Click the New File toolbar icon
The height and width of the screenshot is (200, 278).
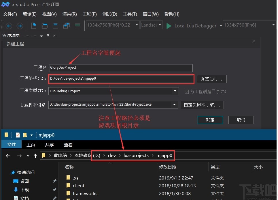(33, 26)
